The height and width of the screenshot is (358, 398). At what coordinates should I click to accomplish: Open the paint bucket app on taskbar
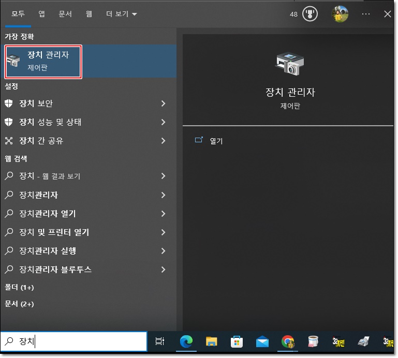[313, 341]
